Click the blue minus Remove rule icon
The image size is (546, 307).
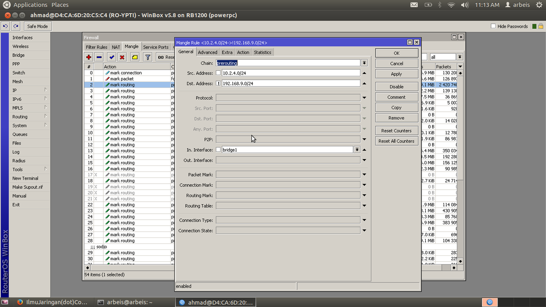click(x=99, y=57)
